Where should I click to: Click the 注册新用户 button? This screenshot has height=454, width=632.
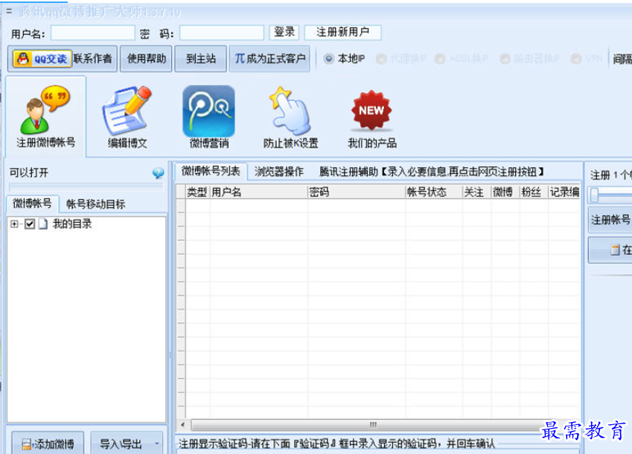[342, 32]
